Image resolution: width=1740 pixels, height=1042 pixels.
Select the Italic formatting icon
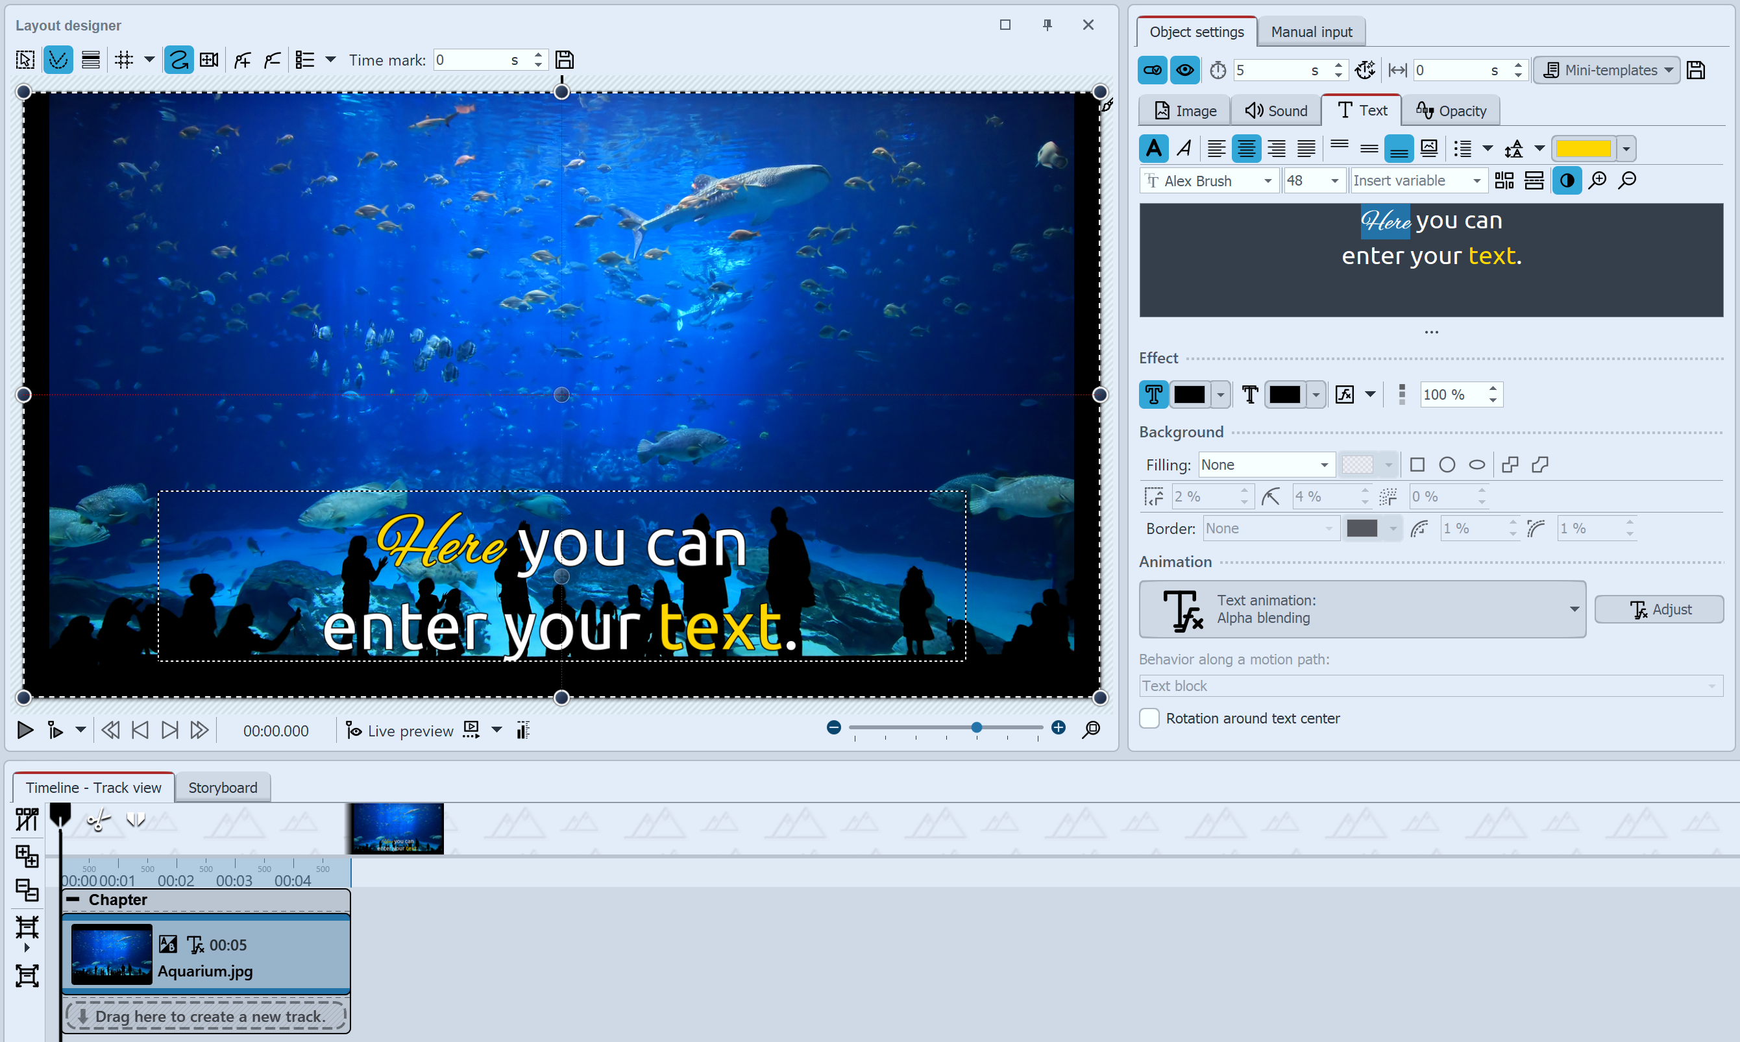(1184, 148)
